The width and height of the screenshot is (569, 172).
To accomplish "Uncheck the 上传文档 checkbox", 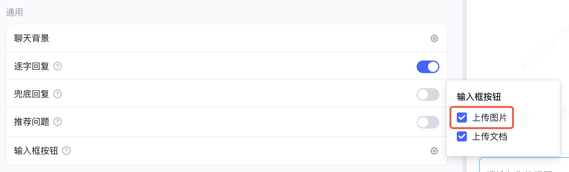I will point(462,136).
